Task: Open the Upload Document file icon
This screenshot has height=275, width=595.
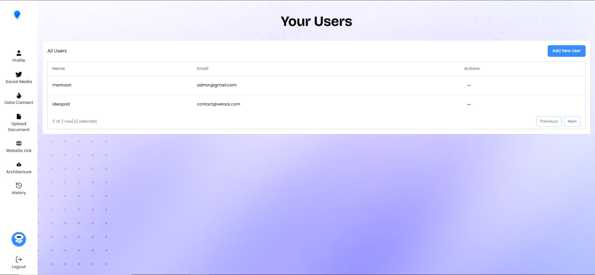Action: click(x=19, y=117)
